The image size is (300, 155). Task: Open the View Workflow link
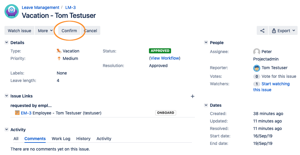tap(165, 58)
